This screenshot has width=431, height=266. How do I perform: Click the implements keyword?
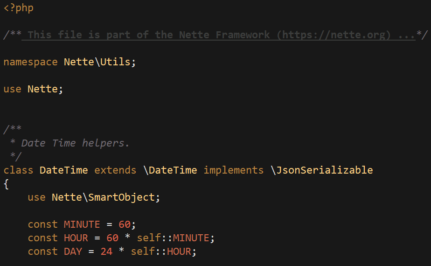tap(234, 170)
